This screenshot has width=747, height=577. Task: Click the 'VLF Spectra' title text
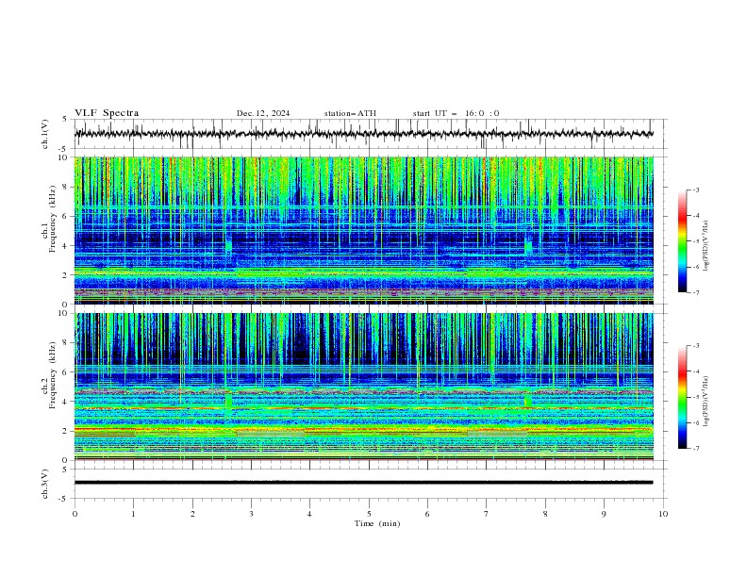(107, 113)
